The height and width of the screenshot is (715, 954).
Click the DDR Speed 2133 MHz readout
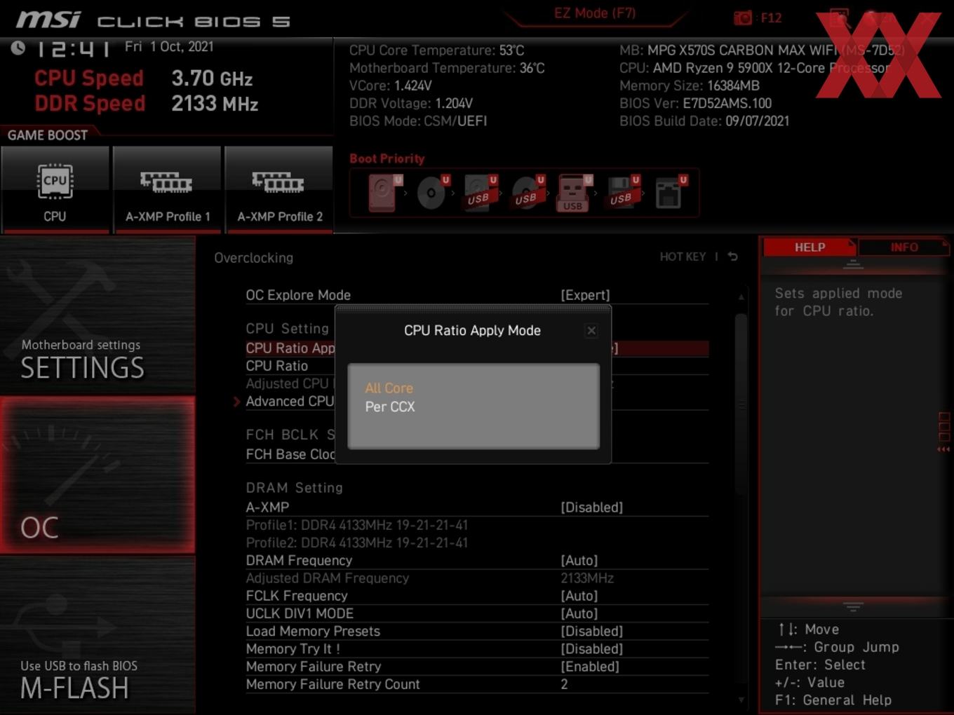tap(146, 104)
